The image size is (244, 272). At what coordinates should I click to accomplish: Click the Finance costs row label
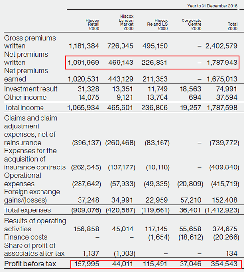26,237
